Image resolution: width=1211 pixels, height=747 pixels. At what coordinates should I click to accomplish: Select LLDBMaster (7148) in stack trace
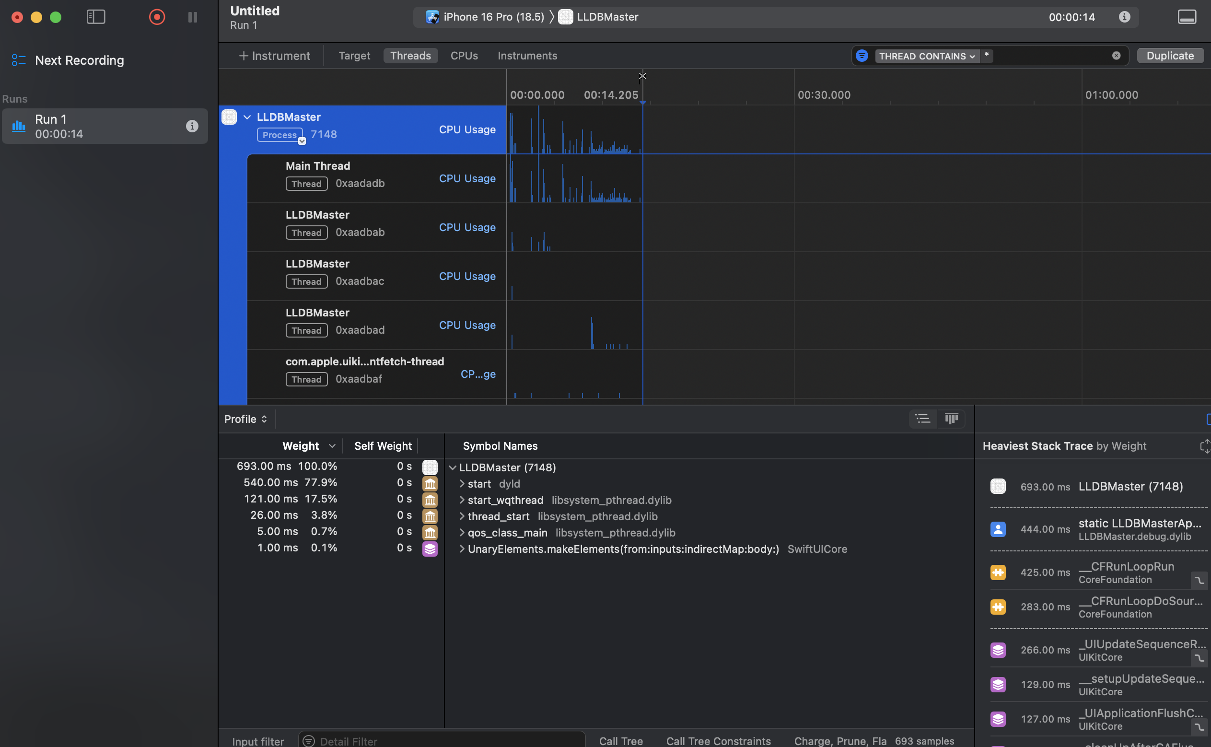point(1099,487)
